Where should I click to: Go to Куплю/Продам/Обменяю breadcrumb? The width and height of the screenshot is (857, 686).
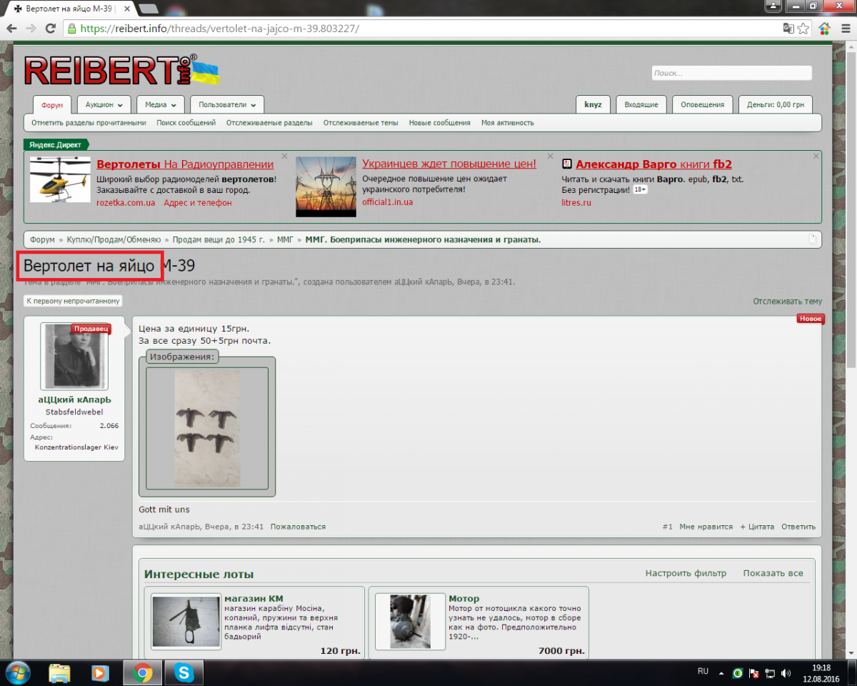[114, 239]
